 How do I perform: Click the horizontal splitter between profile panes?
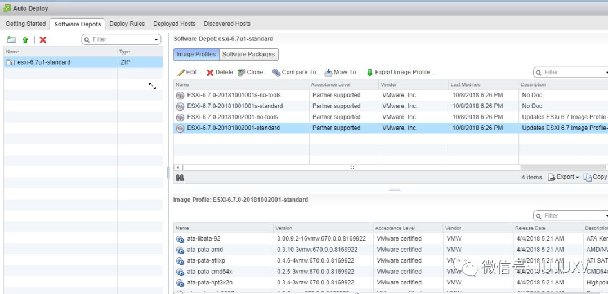click(394, 189)
